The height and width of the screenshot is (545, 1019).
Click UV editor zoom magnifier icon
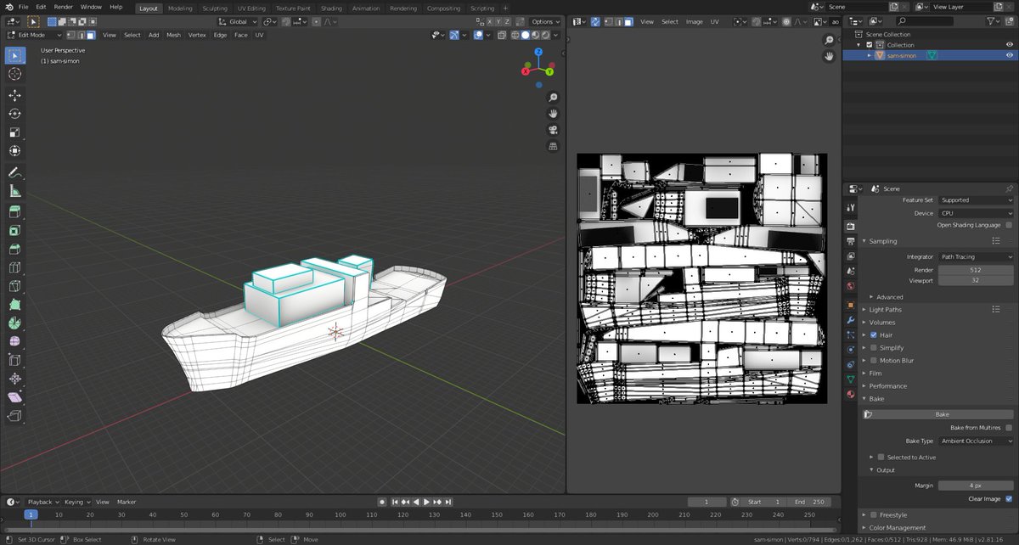[829, 40]
